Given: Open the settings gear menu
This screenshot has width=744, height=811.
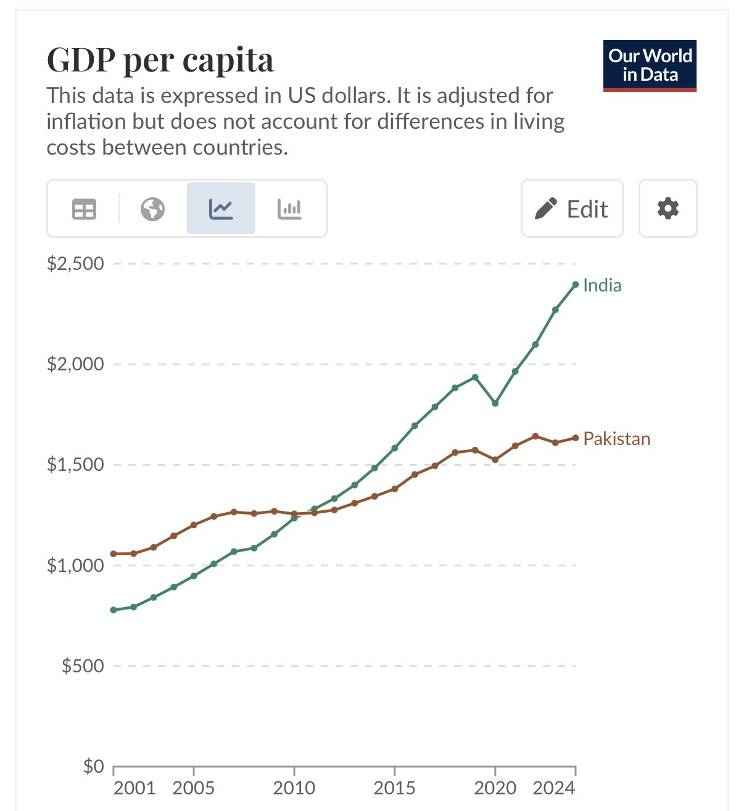Looking at the screenshot, I should click(668, 209).
